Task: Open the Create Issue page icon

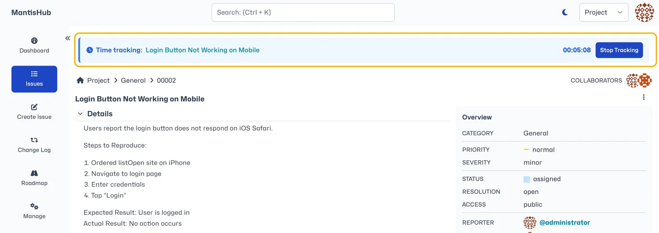Action: tap(34, 107)
